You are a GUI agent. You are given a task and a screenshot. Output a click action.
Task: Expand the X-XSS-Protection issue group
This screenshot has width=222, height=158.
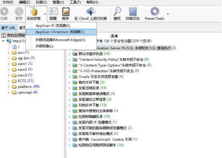point(69,71)
